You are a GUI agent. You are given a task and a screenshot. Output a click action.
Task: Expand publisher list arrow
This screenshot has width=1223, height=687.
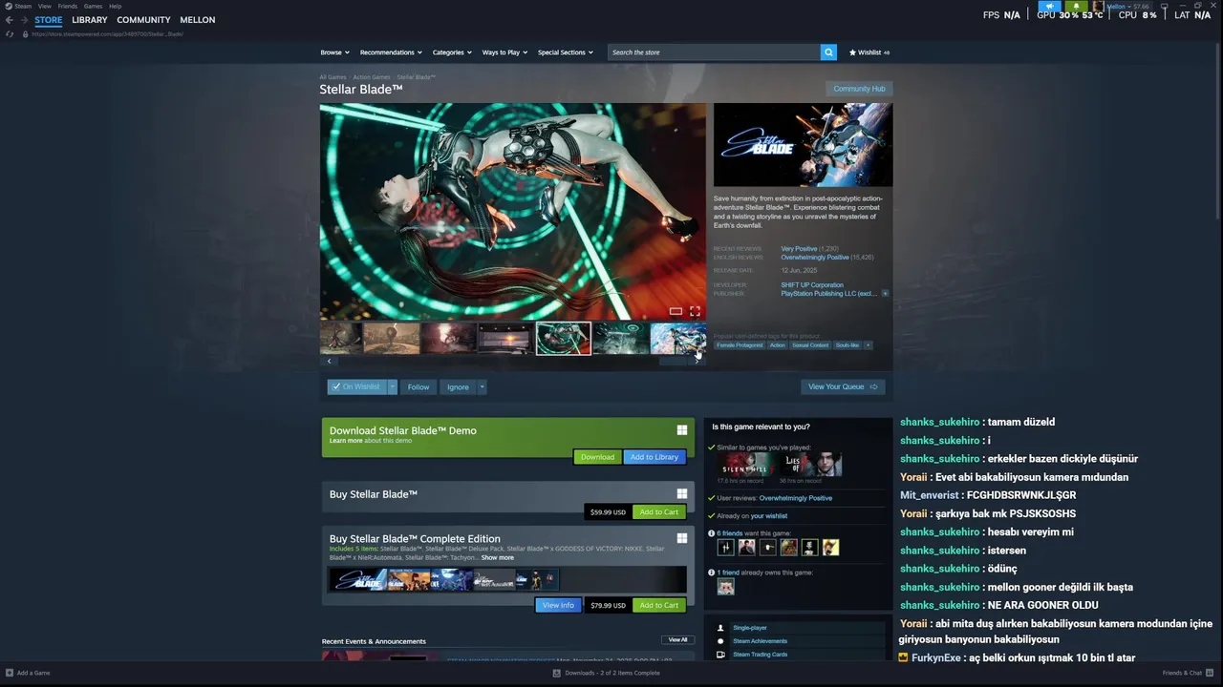tap(885, 294)
